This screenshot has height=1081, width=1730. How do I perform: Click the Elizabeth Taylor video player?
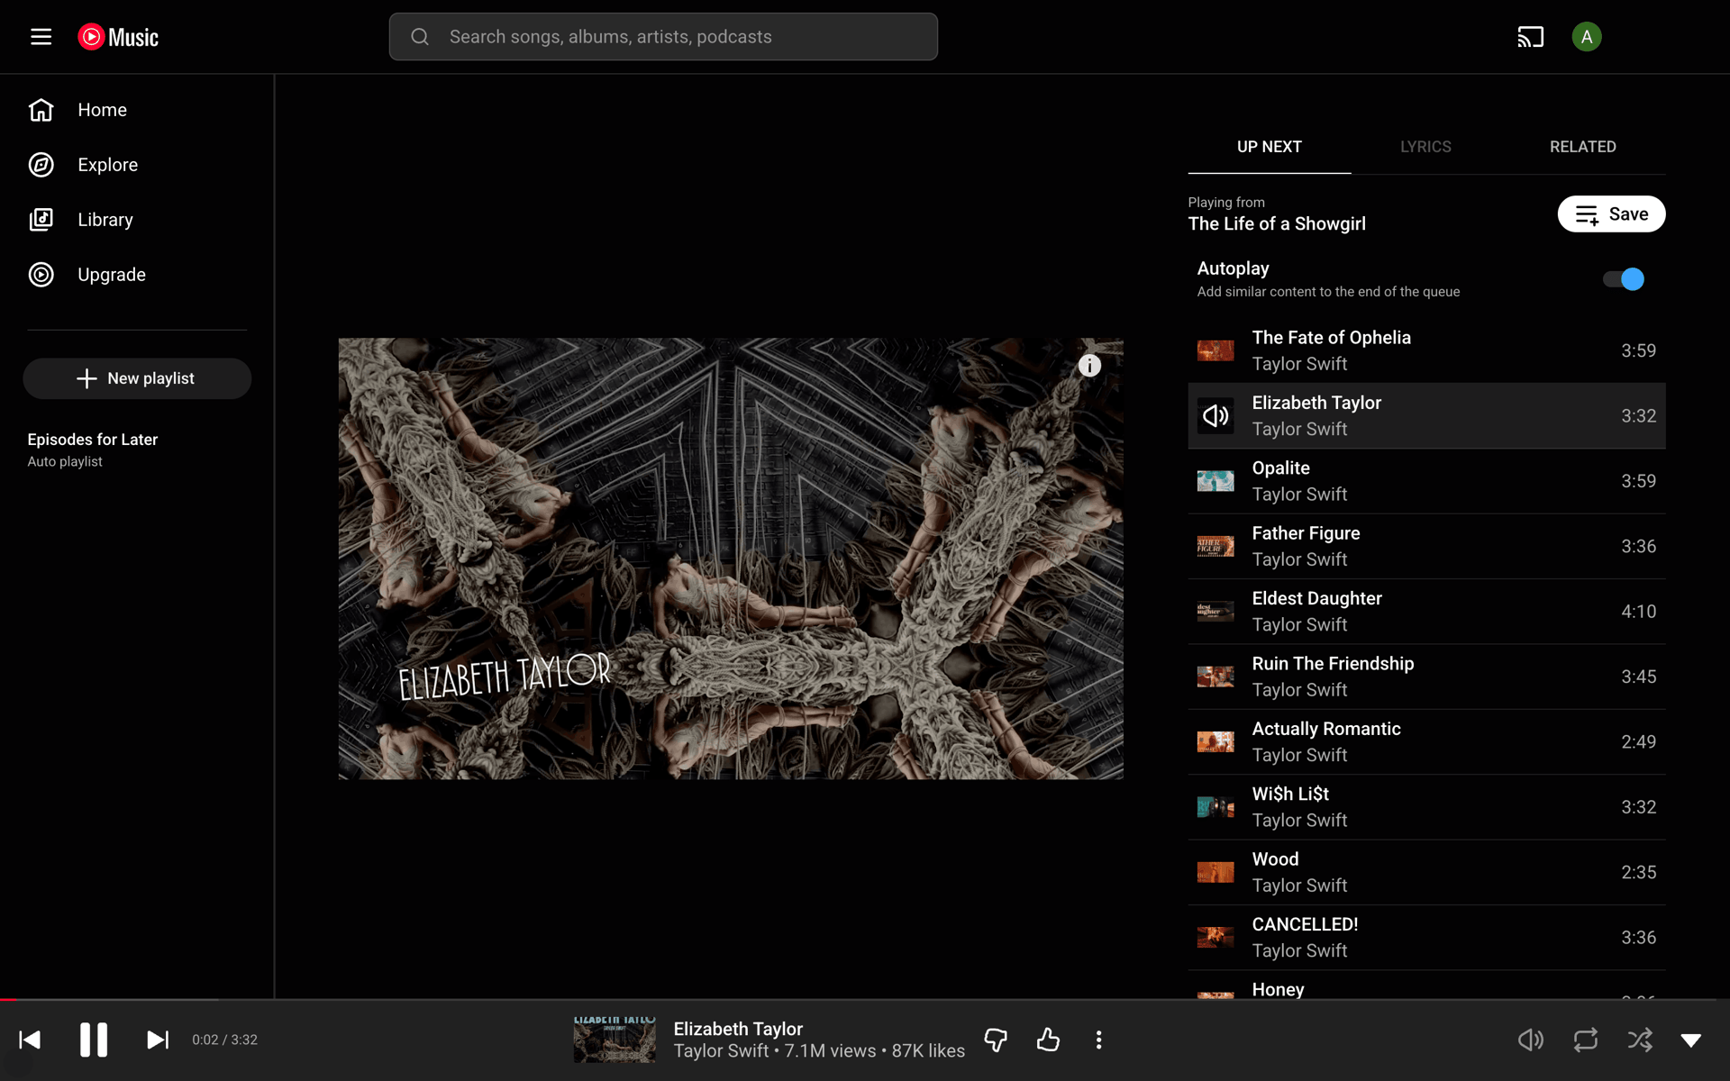tap(731, 559)
